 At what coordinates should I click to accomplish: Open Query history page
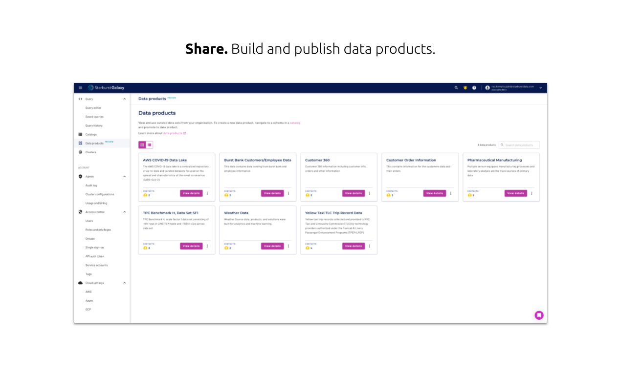pos(94,125)
